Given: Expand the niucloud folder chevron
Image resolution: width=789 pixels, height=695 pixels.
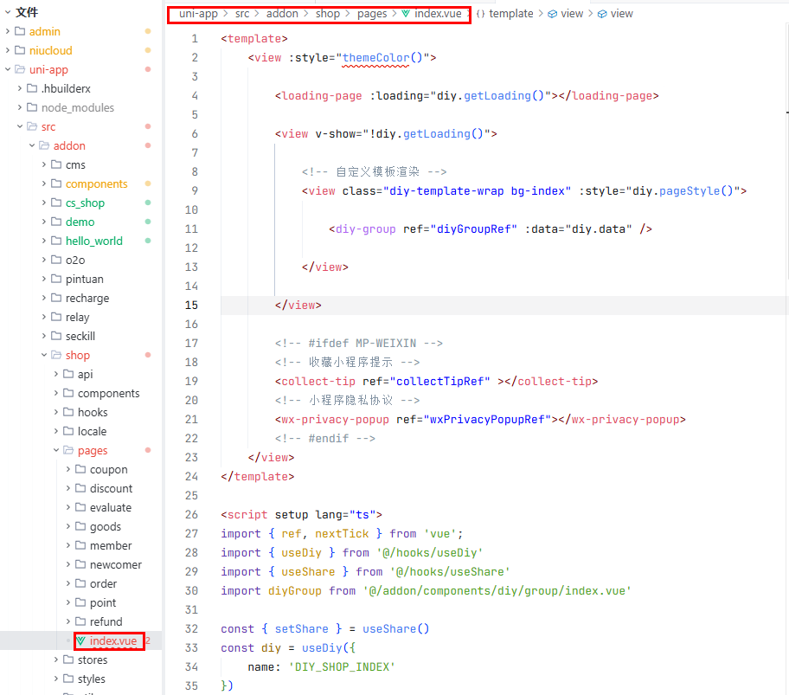Looking at the screenshot, I should click(8, 51).
